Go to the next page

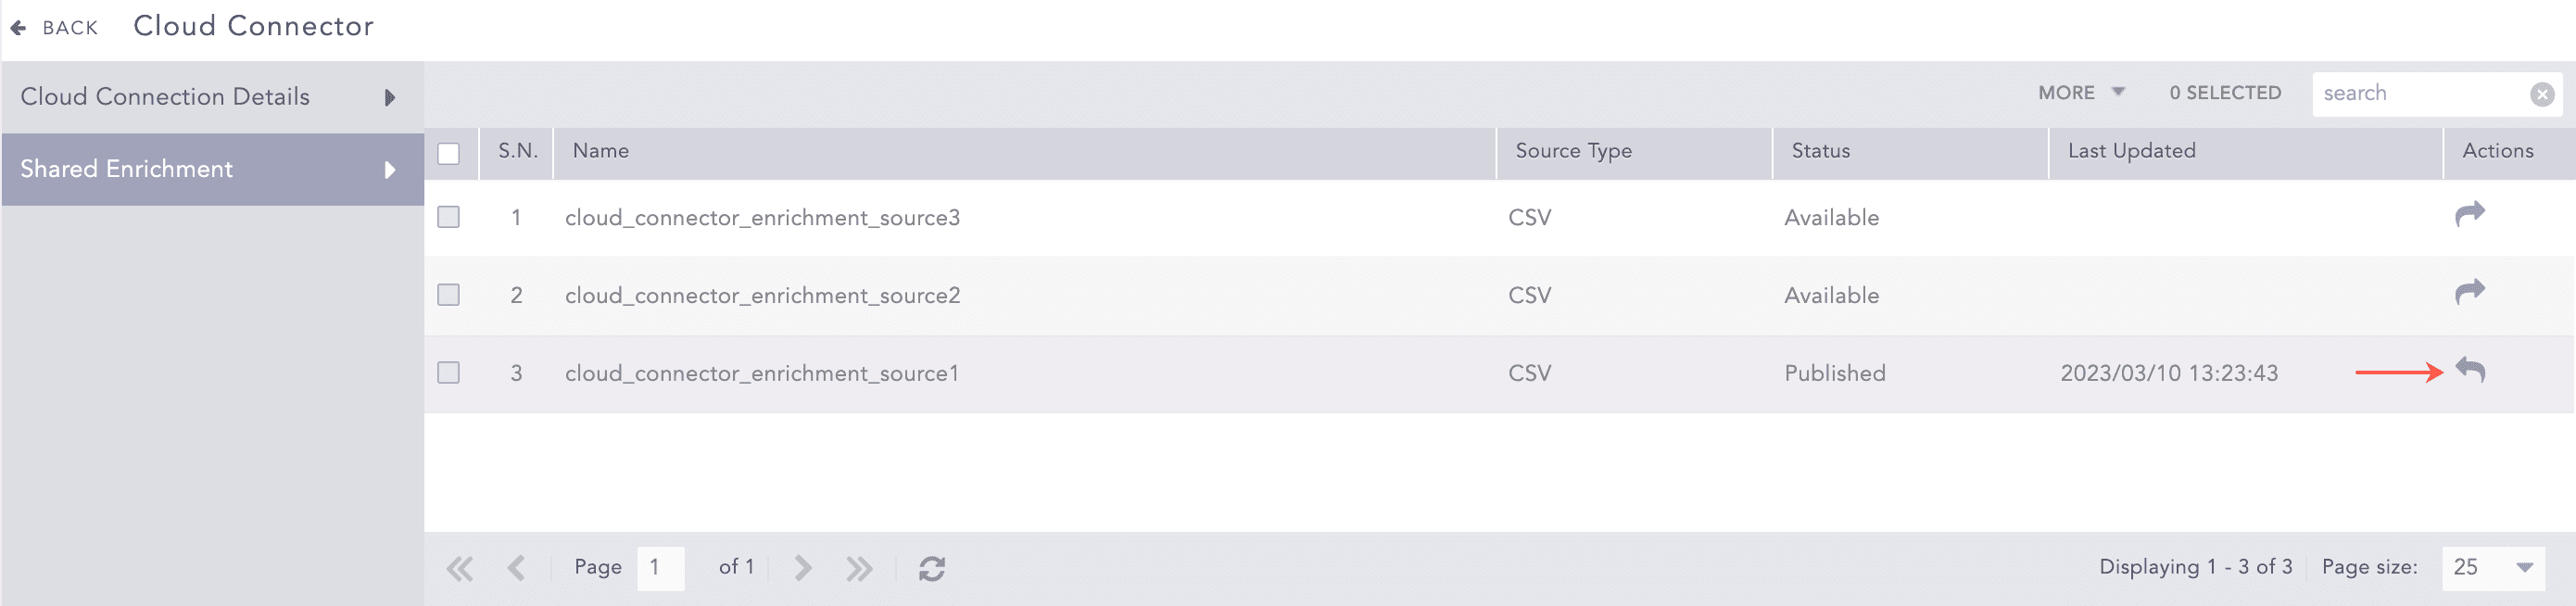point(802,568)
